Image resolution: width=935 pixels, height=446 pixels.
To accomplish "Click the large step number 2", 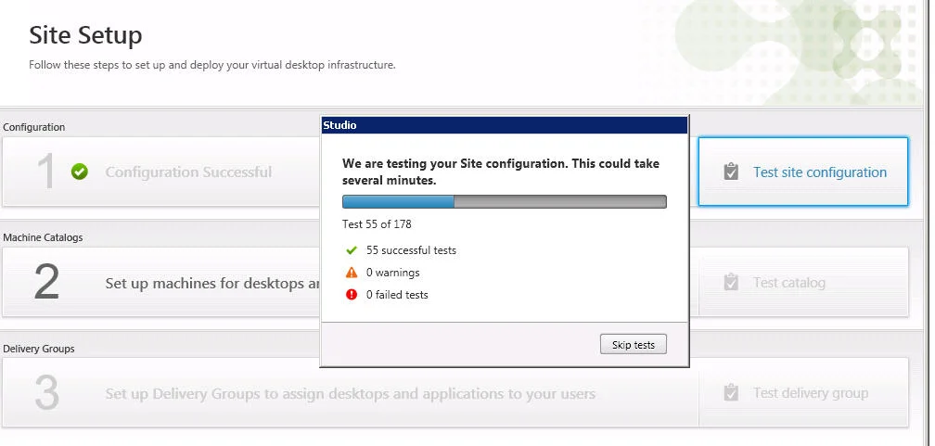I will (46, 283).
